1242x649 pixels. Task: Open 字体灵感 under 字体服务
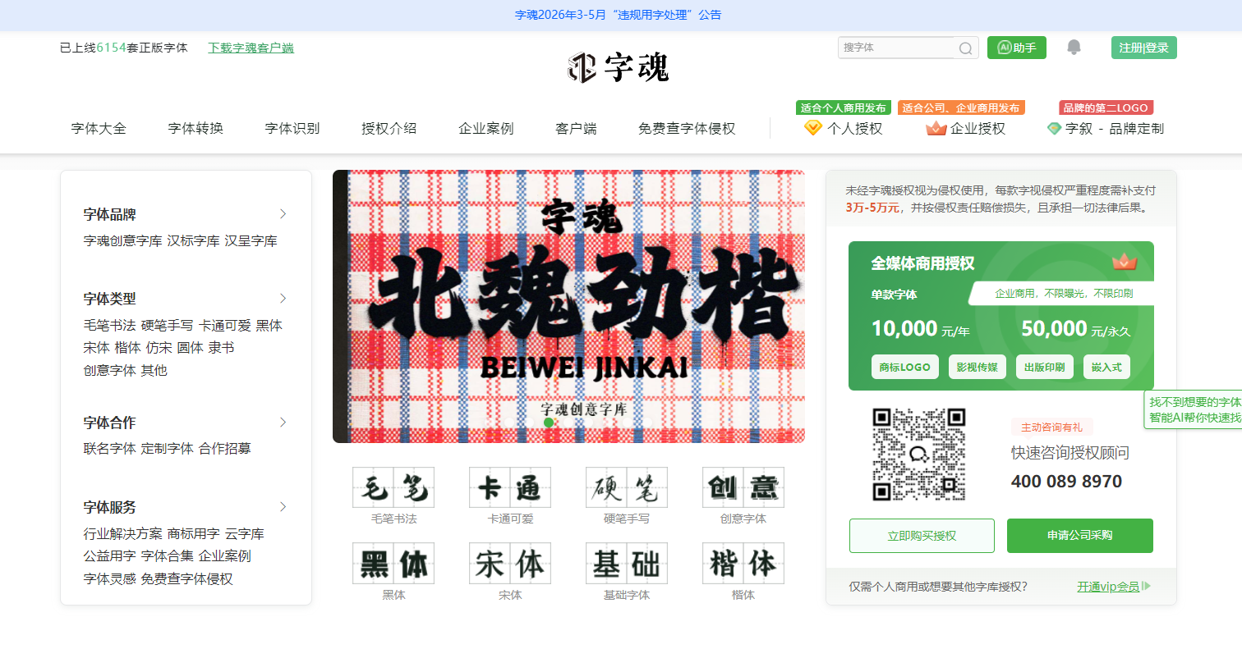(x=109, y=579)
